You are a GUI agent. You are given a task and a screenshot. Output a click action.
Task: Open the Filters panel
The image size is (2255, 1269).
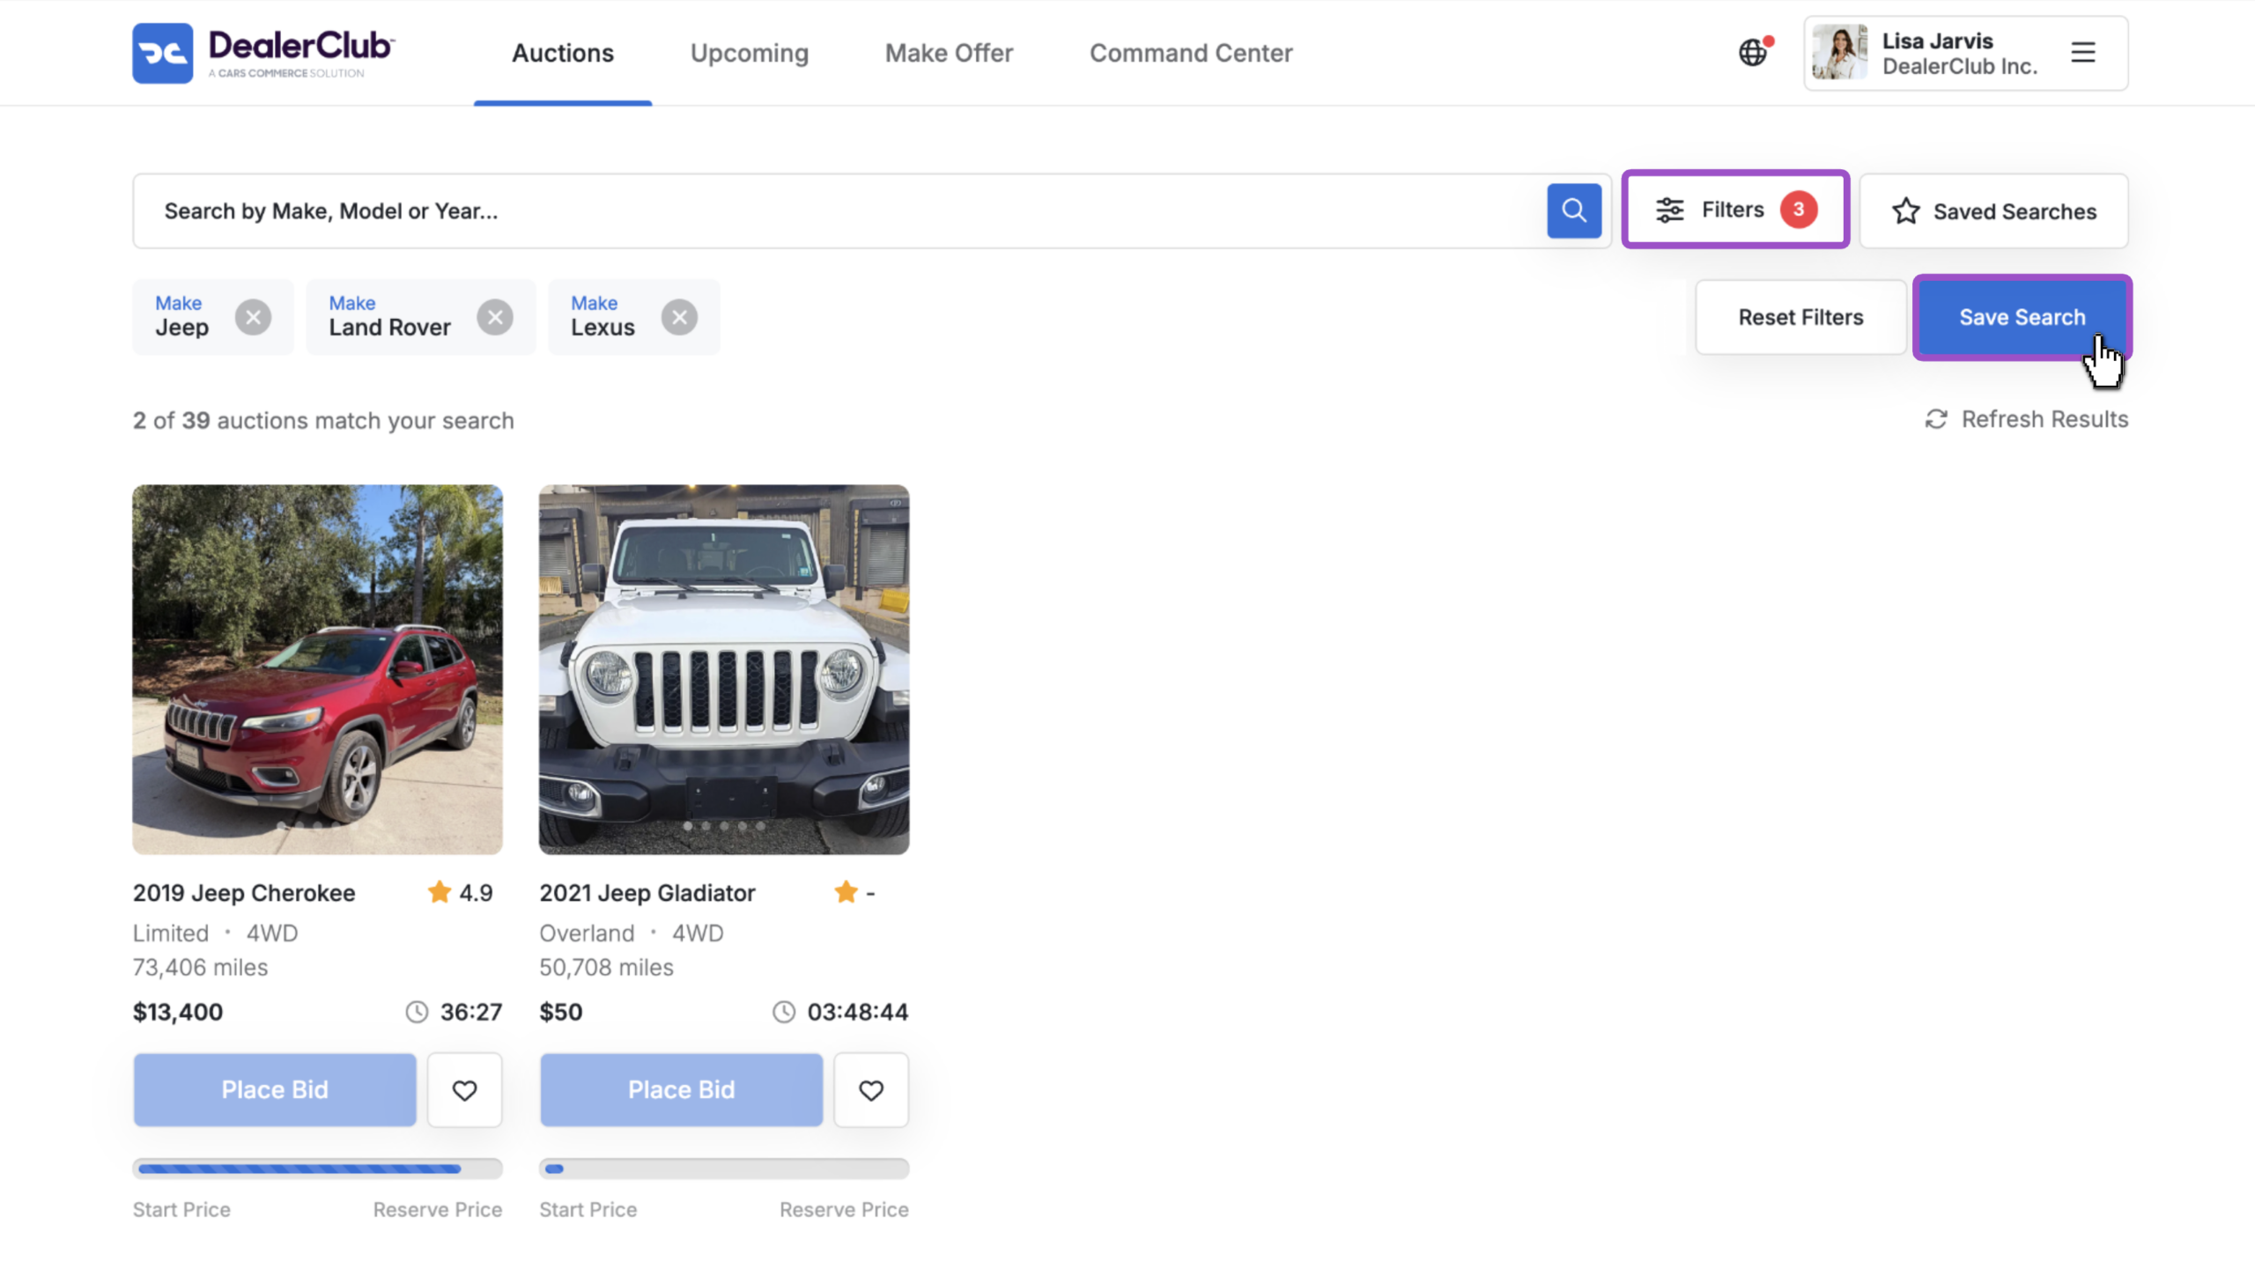(1734, 210)
